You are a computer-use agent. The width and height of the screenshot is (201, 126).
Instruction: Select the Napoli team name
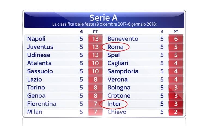36,39
